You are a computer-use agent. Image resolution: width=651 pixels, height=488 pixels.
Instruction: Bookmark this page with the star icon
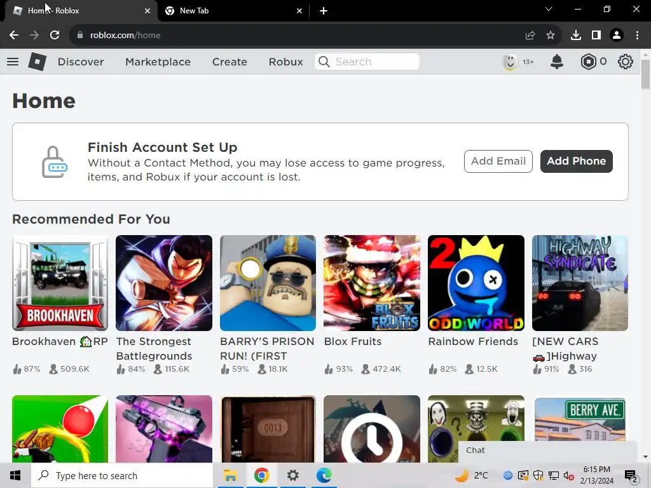coord(550,36)
